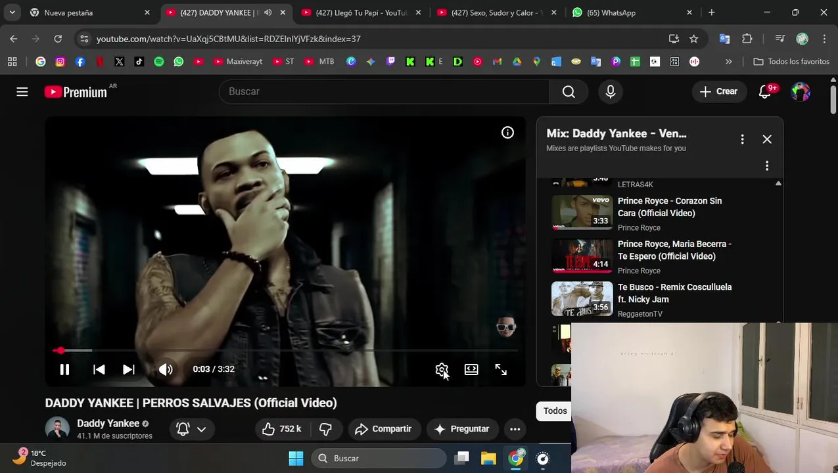Open the Daddy Yankee channel name link
The width and height of the screenshot is (838, 473).
coord(108,424)
